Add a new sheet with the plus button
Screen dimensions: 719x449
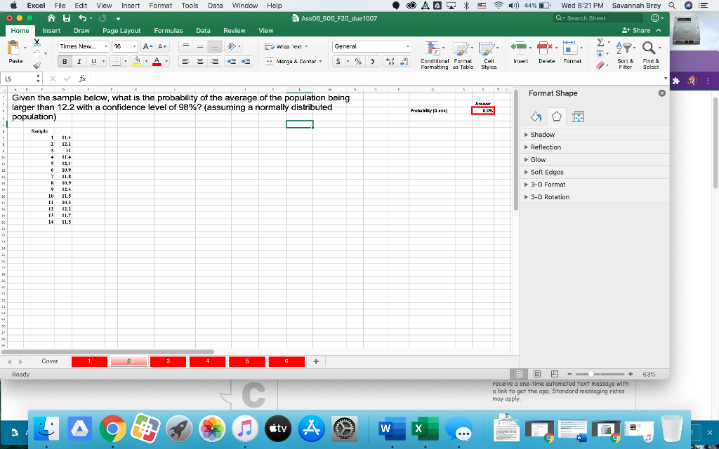point(315,361)
